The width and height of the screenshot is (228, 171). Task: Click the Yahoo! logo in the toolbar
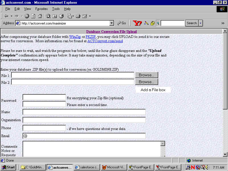click(x=137, y=23)
